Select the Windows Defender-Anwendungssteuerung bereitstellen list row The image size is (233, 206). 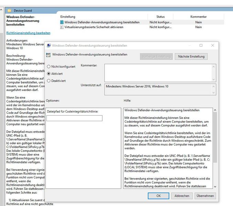pyautogui.click(x=142, y=22)
